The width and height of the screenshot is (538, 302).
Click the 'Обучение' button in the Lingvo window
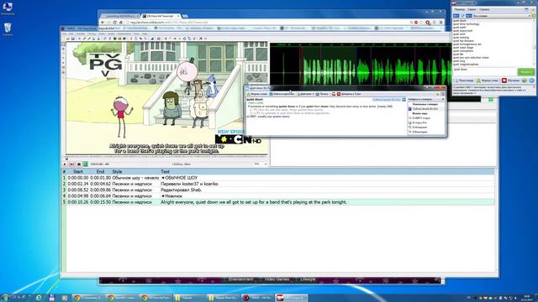[x=510, y=81]
